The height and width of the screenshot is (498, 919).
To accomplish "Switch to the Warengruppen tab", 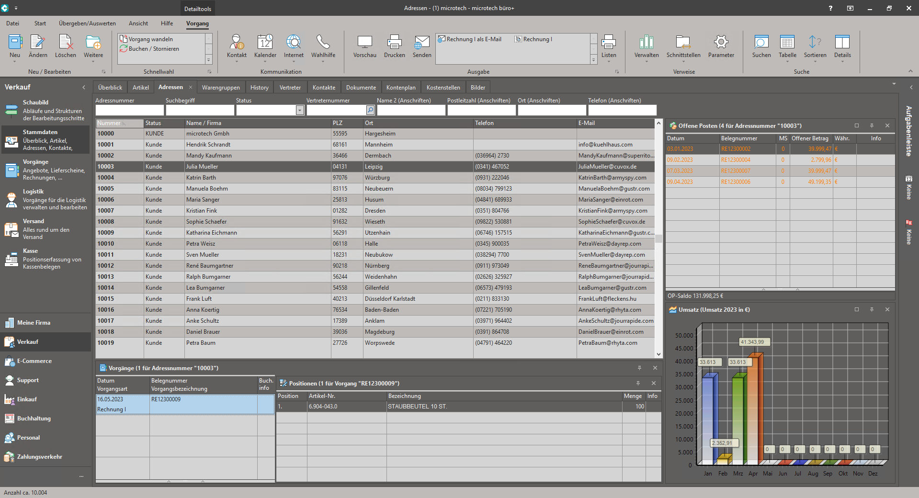I will (220, 87).
